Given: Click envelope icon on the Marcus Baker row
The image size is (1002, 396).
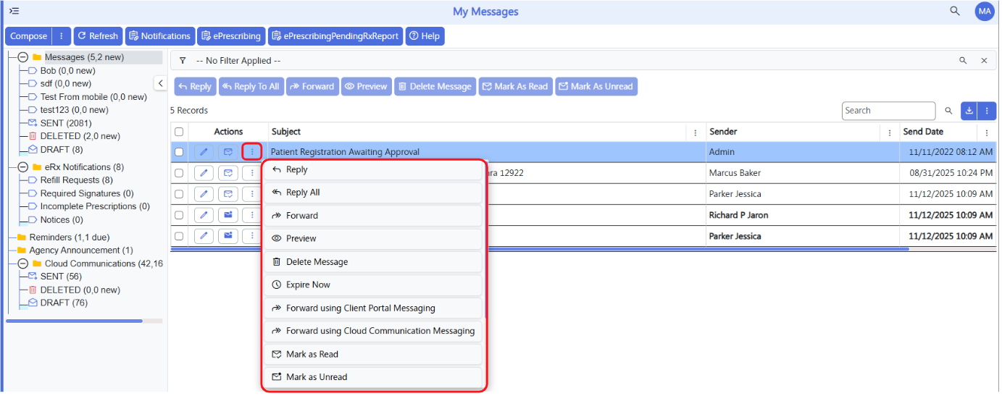Looking at the screenshot, I should [228, 173].
